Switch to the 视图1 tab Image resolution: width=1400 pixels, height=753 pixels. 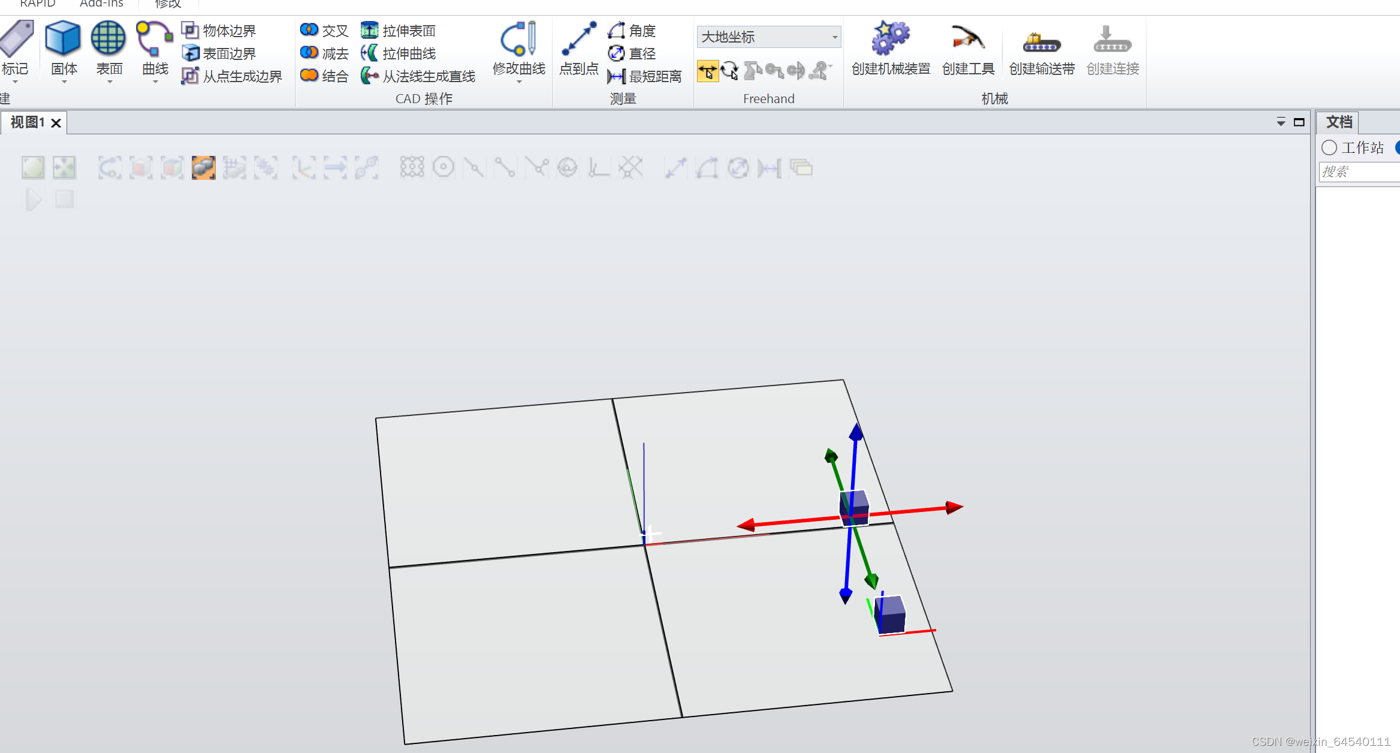(28, 122)
